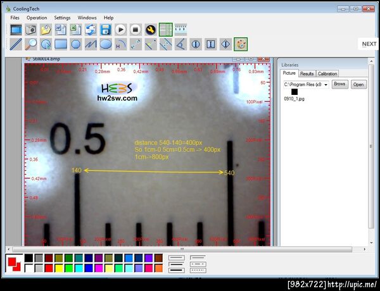The width and height of the screenshot is (380, 291).
Task: Pick the black color swatch
Action: 28,258
